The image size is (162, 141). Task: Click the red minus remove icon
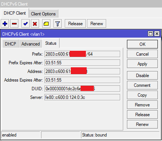point(14,24)
